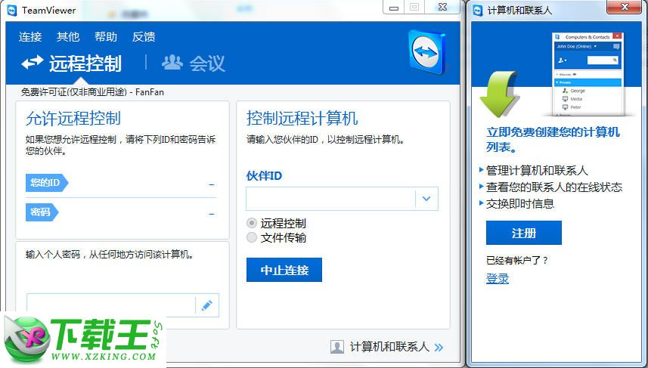Click the 您的ID label tag
The width and height of the screenshot is (648, 368).
click(x=47, y=183)
